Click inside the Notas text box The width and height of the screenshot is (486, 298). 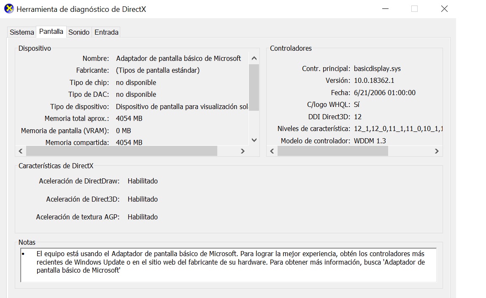228,265
